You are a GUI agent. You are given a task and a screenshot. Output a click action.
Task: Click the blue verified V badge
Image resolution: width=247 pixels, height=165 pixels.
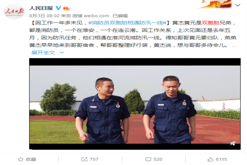(x=58, y=8)
